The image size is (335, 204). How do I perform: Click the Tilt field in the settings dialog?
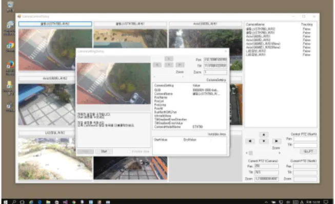215,66
